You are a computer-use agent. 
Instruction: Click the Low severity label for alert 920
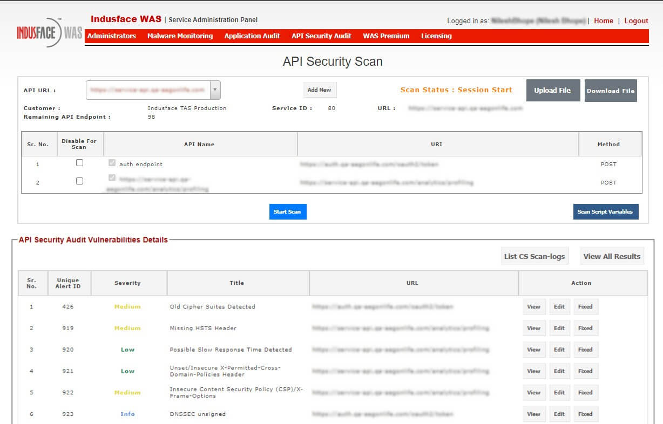[x=128, y=350]
